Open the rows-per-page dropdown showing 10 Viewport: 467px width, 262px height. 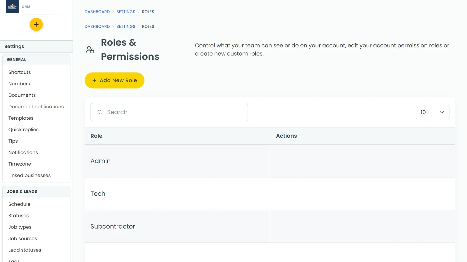click(432, 112)
